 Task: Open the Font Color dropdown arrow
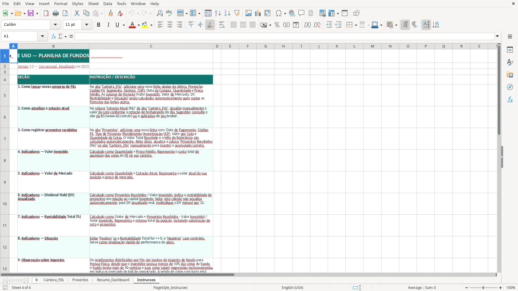tap(138, 25)
